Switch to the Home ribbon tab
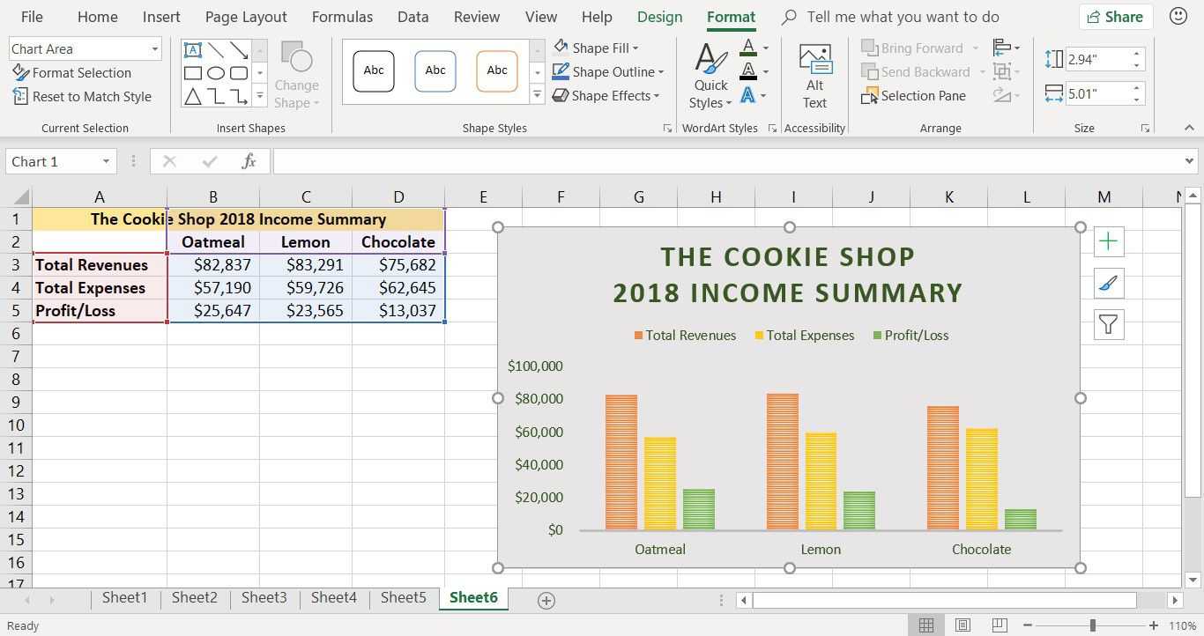This screenshot has height=636, width=1204. click(x=97, y=17)
